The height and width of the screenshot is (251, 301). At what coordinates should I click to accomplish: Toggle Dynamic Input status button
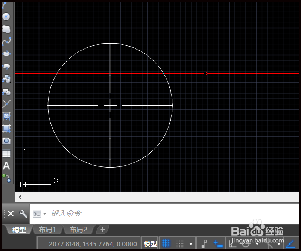click(218, 244)
